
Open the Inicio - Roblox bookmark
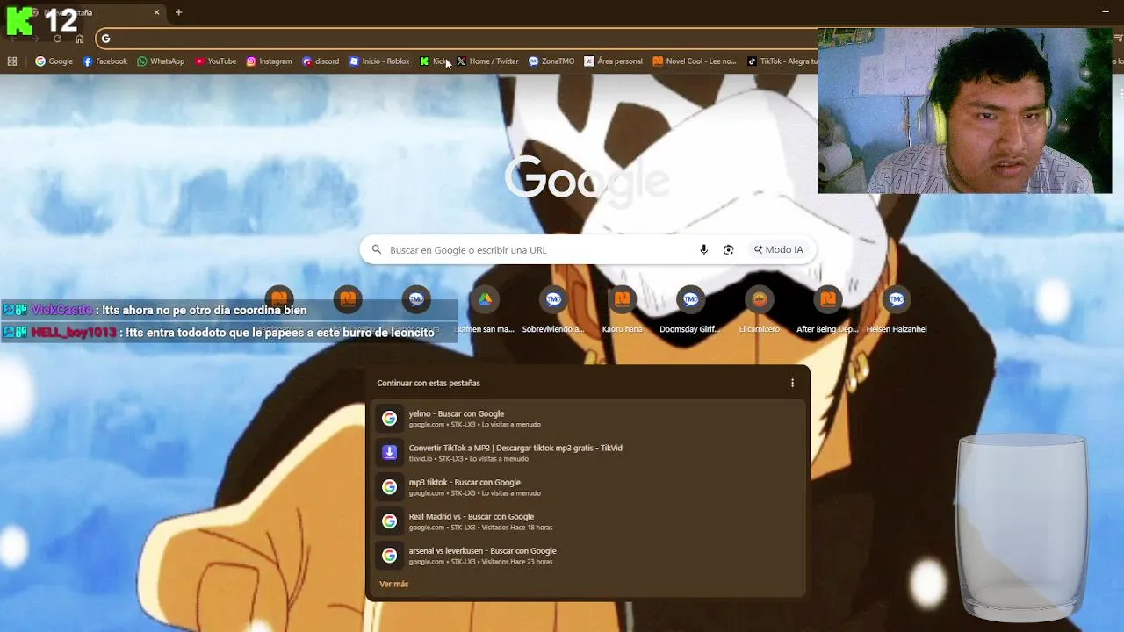(379, 61)
